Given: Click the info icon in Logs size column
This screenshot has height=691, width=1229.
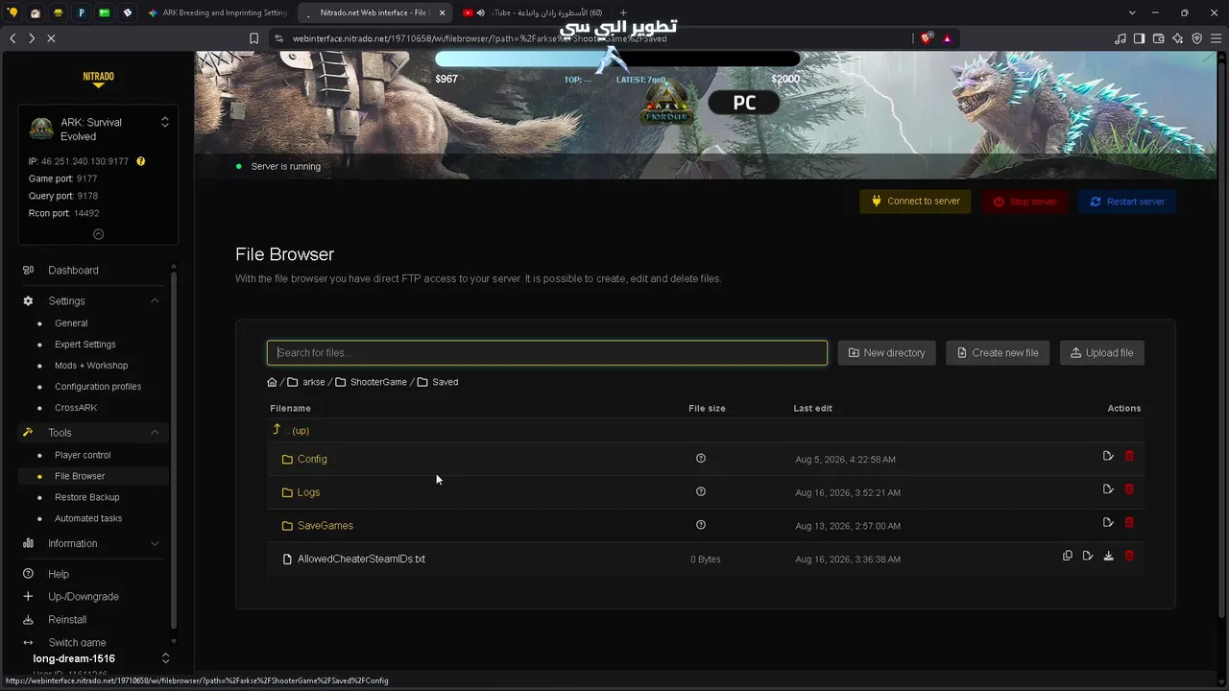Looking at the screenshot, I should [x=701, y=491].
